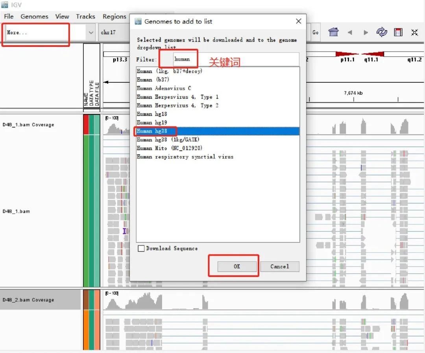Click the Filter text field containing human

(236, 59)
